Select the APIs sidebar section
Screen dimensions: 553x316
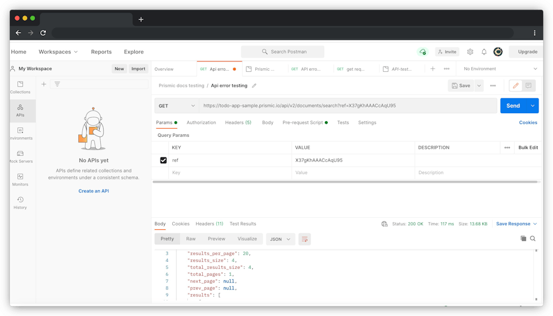point(20,110)
